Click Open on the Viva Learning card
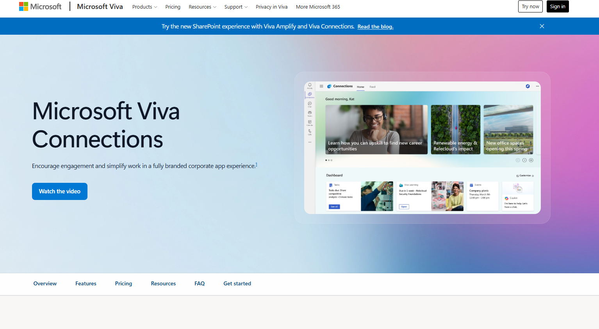This screenshot has height=329, width=599. (404, 207)
